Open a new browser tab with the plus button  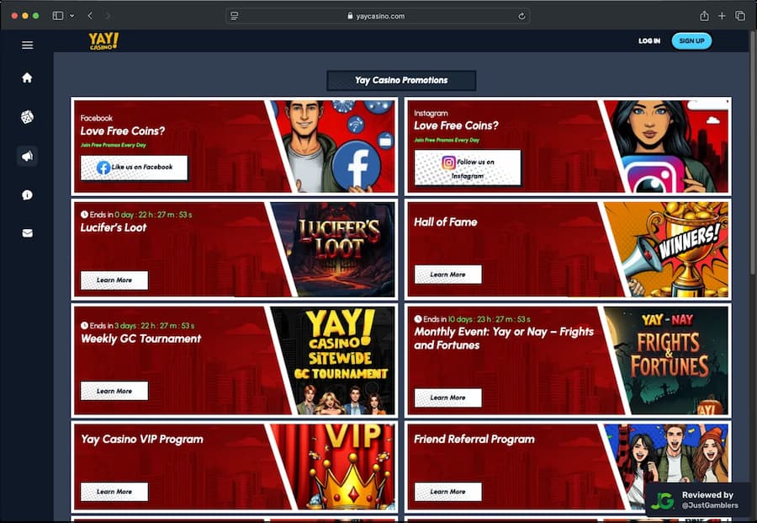pos(722,14)
